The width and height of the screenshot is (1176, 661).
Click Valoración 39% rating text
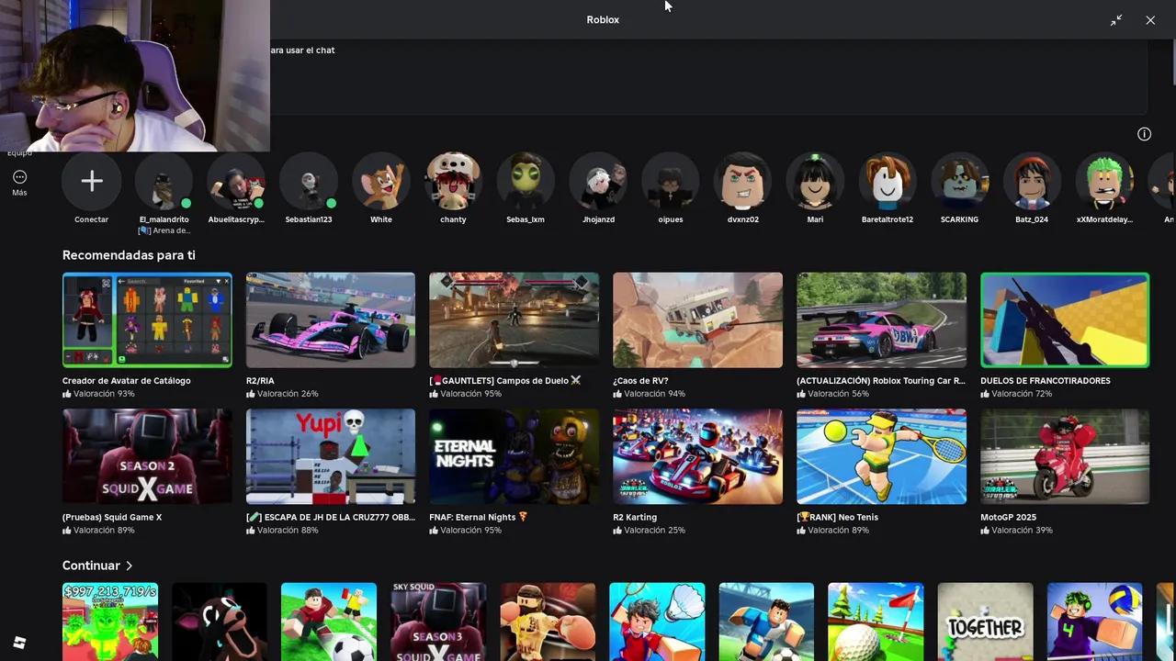point(1022,531)
